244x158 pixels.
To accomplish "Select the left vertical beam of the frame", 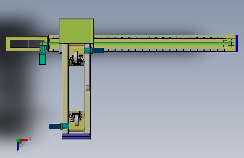I will pyautogui.click(x=65, y=89).
